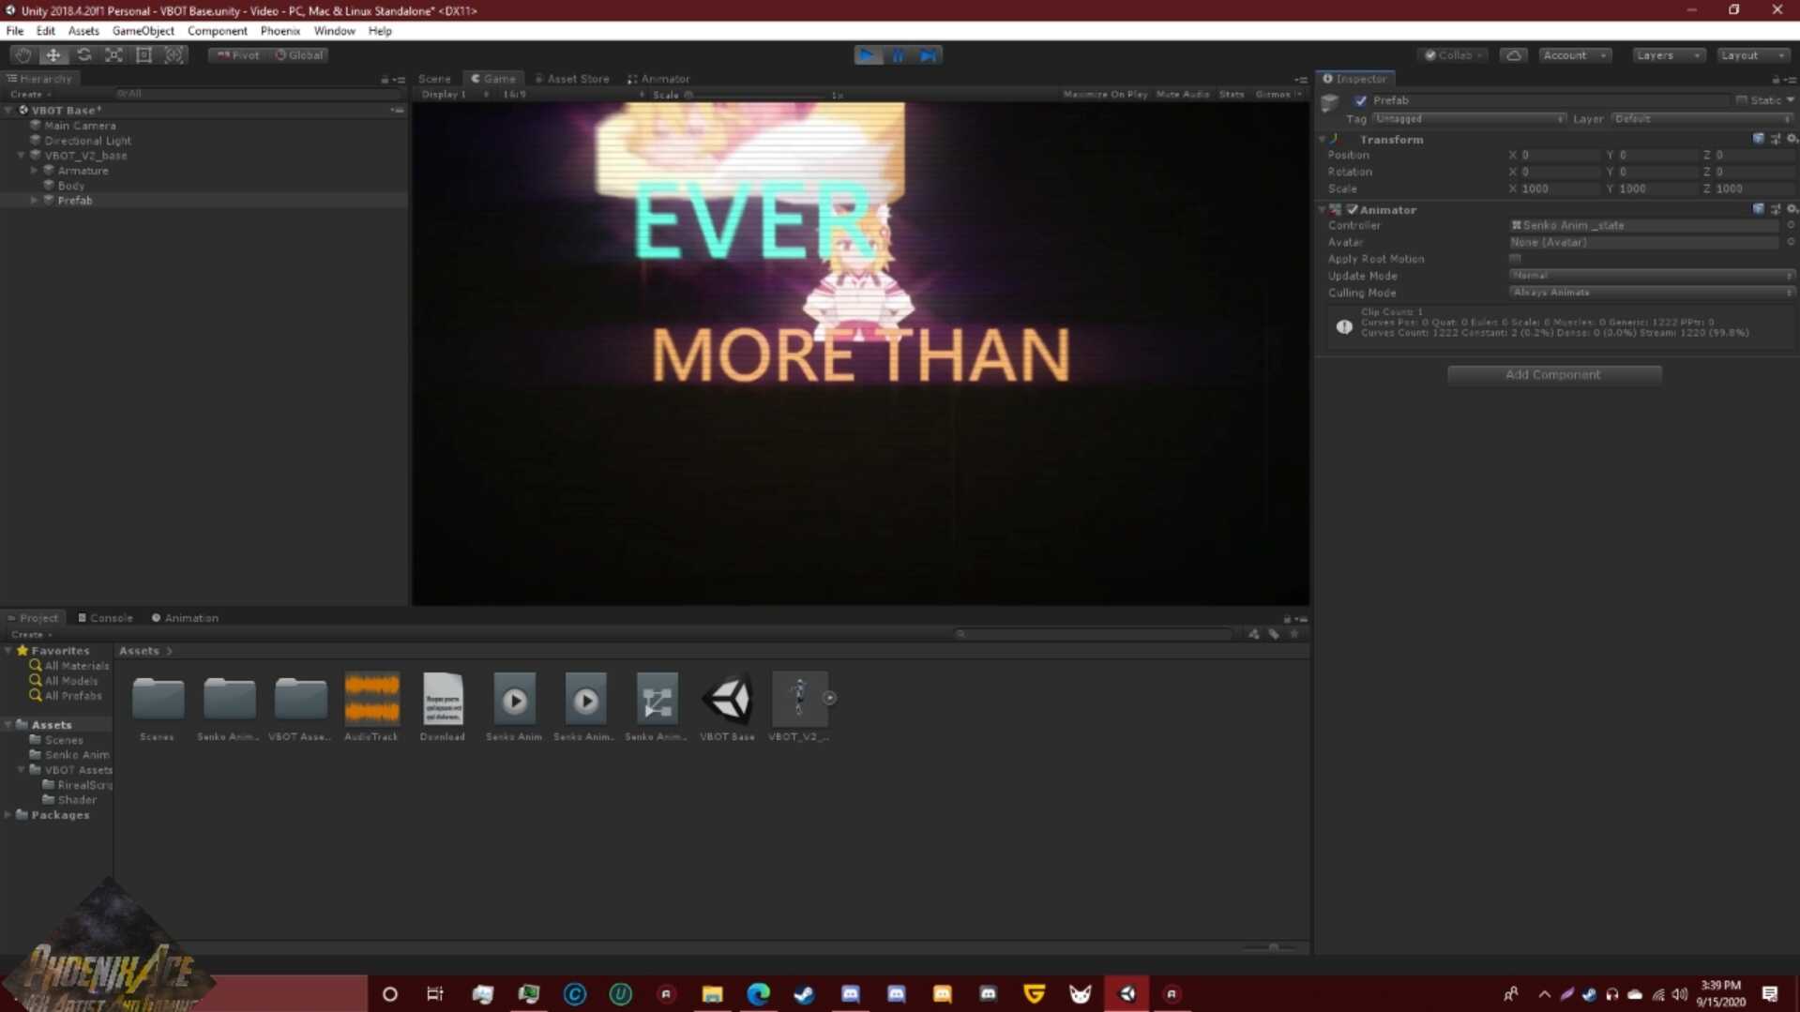Expand the Armature hierarchy item
This screenshot has height=1012, width=1800.
click(35, 171)
